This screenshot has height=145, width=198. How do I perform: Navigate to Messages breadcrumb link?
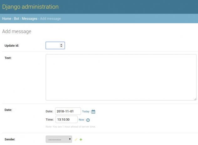point(29,18)
